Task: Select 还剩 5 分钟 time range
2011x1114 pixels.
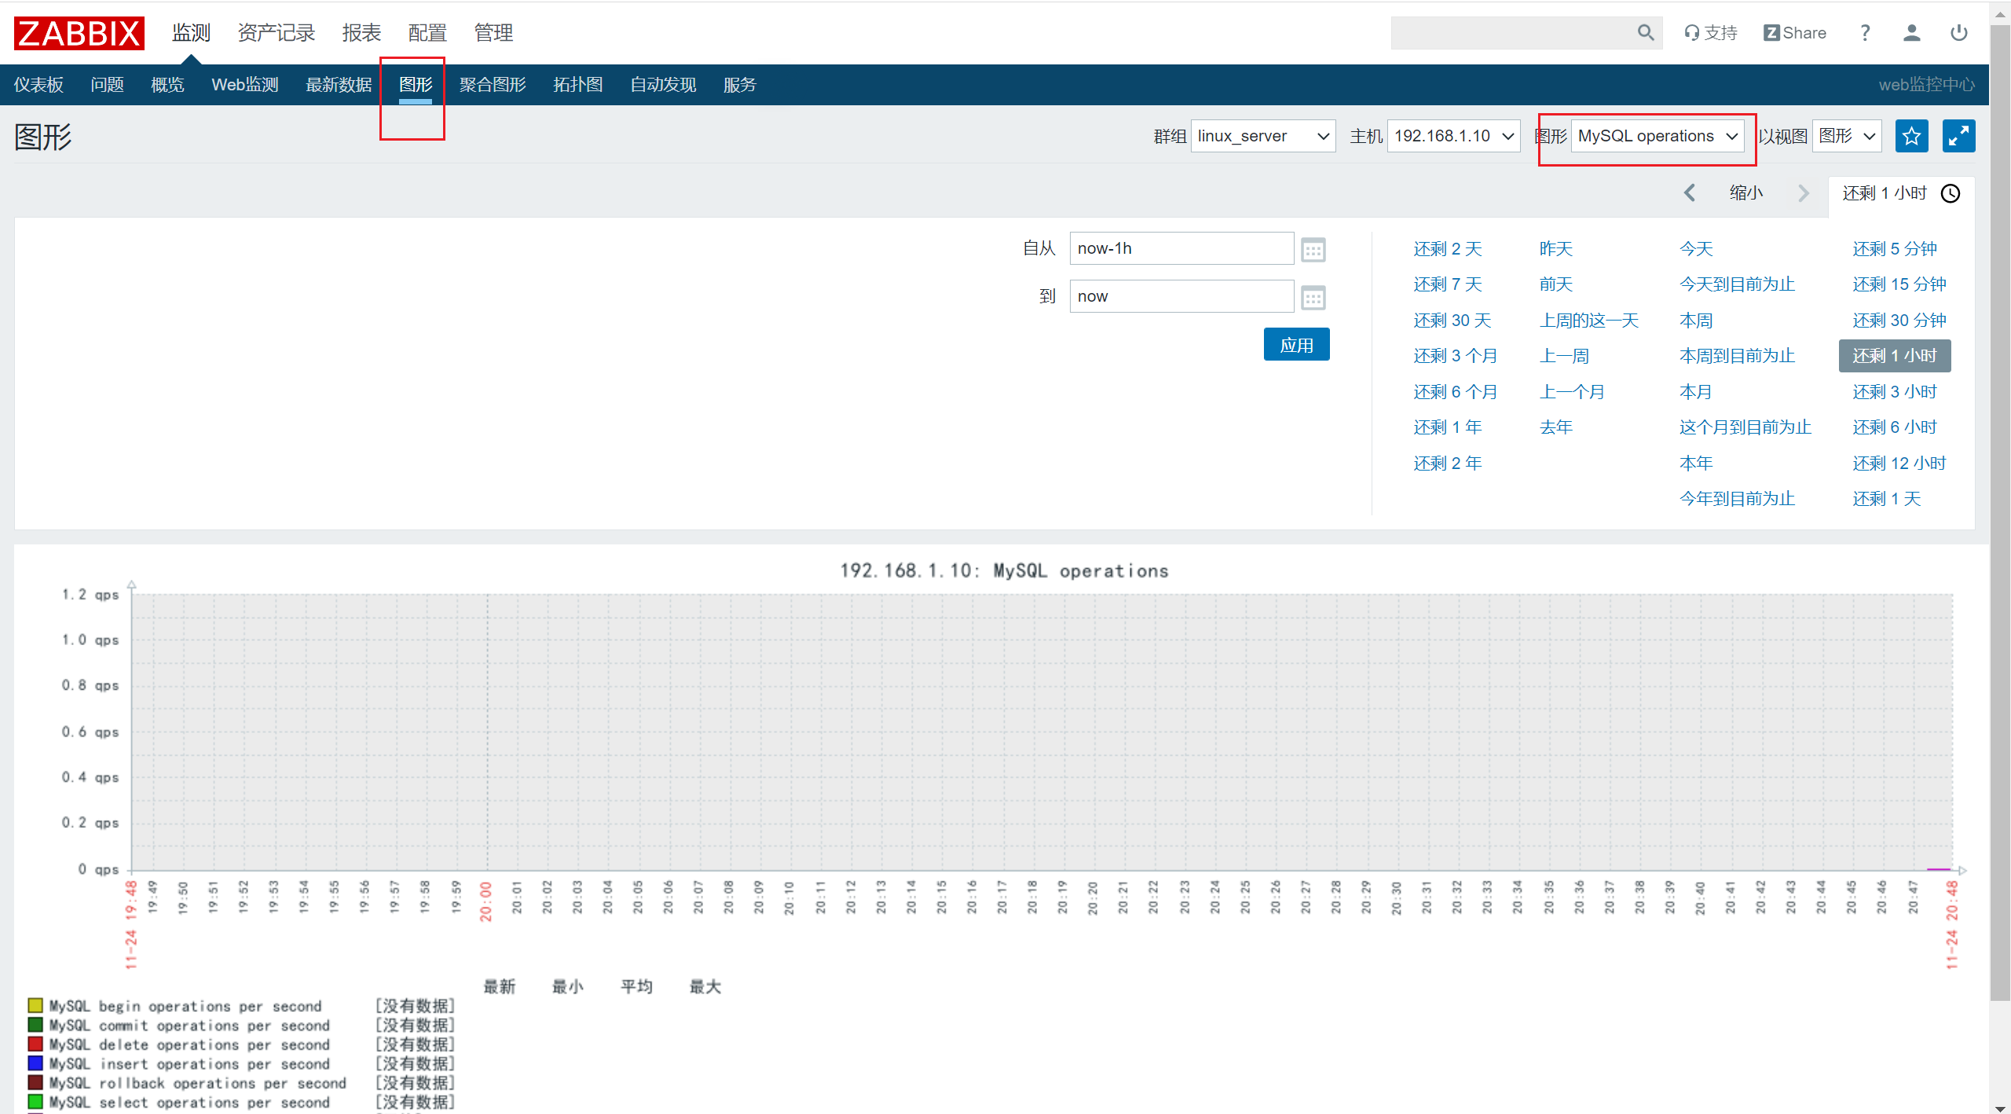Action: [x=1895, y=249]
